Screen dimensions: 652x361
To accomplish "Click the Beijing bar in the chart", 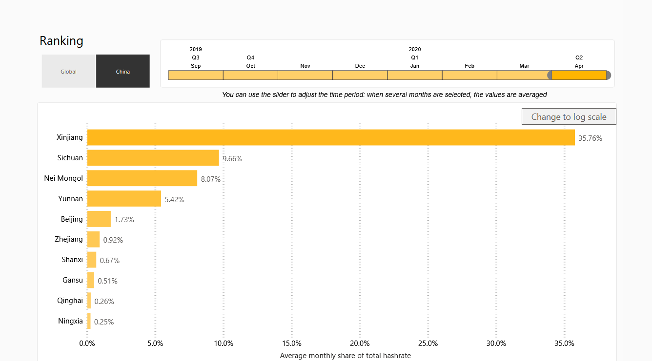I will point(99,219).
